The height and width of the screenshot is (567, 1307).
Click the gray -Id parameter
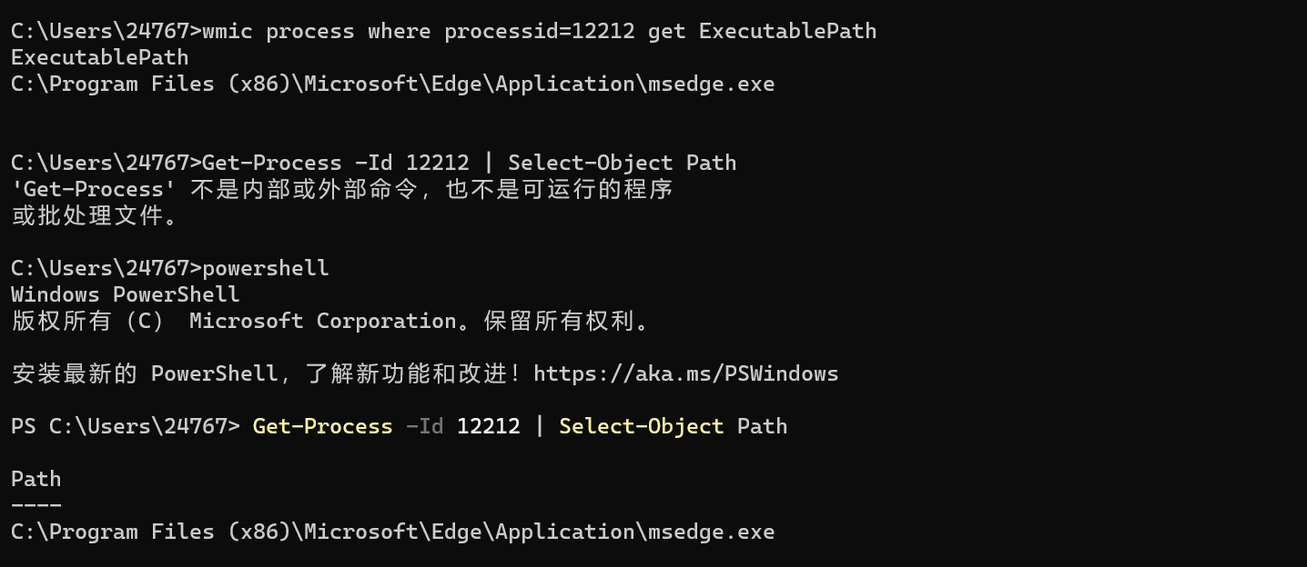[424, 426]
